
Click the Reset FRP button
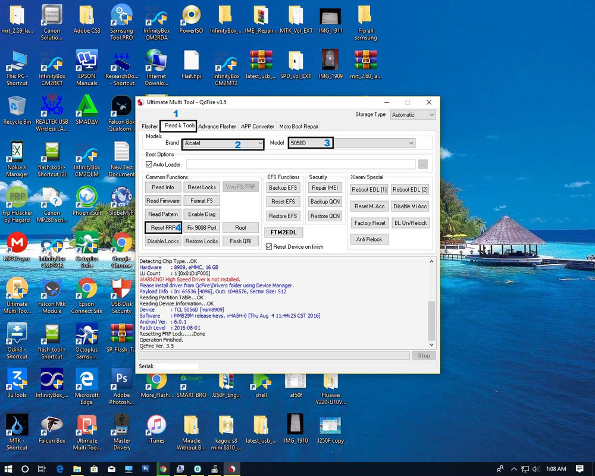pos(163,227)
